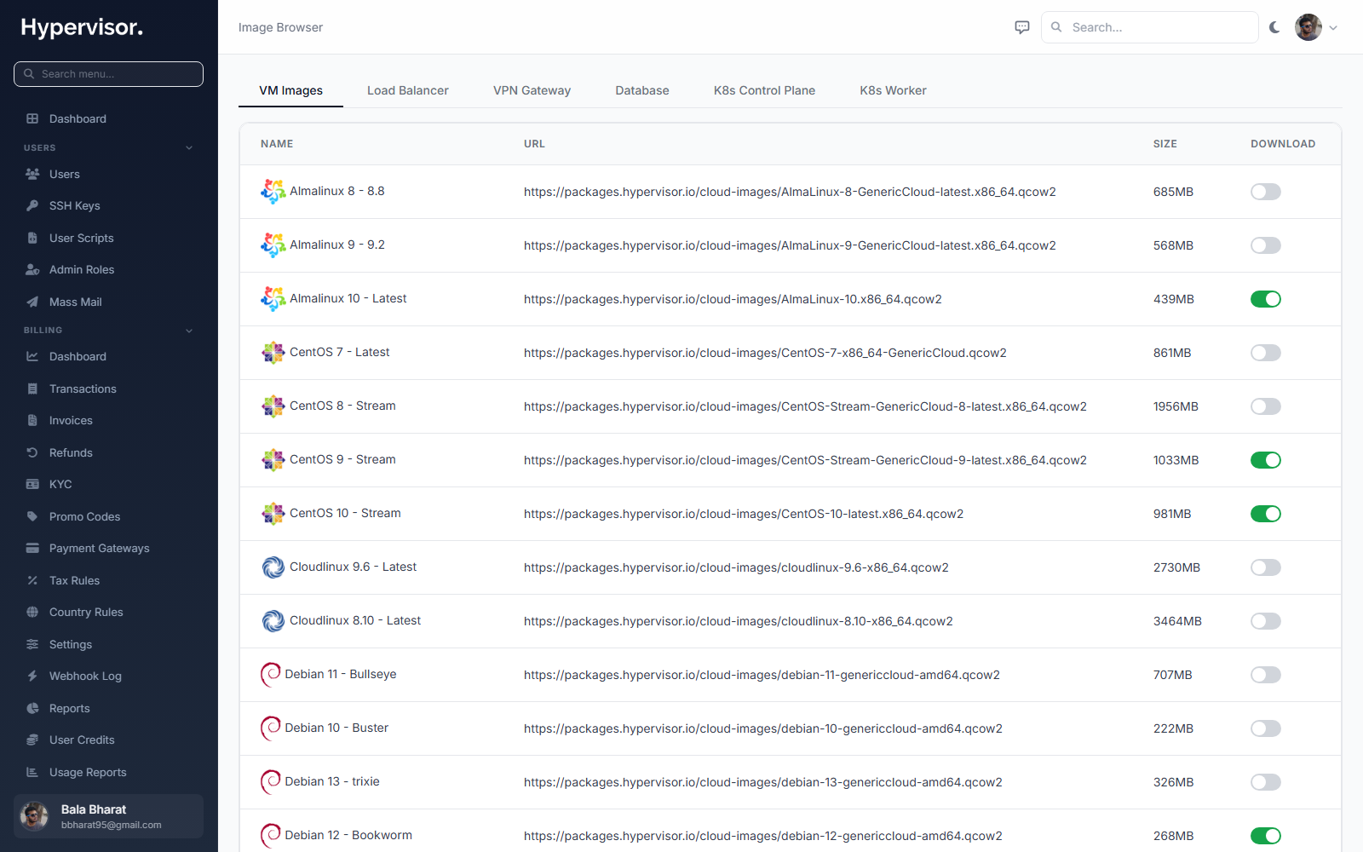This screenshot has height=852, width=1363.
Task: Click the Debian 11 Bullseye logo icon
Action: click(271, 675)
